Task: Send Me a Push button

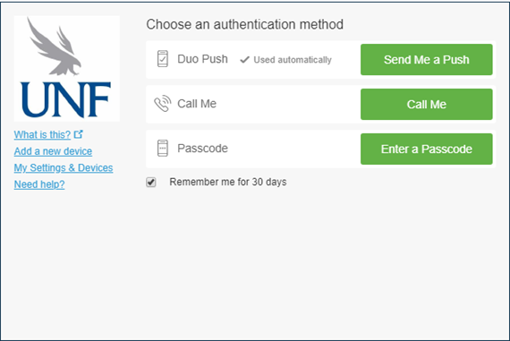Action: click(427, 60)
